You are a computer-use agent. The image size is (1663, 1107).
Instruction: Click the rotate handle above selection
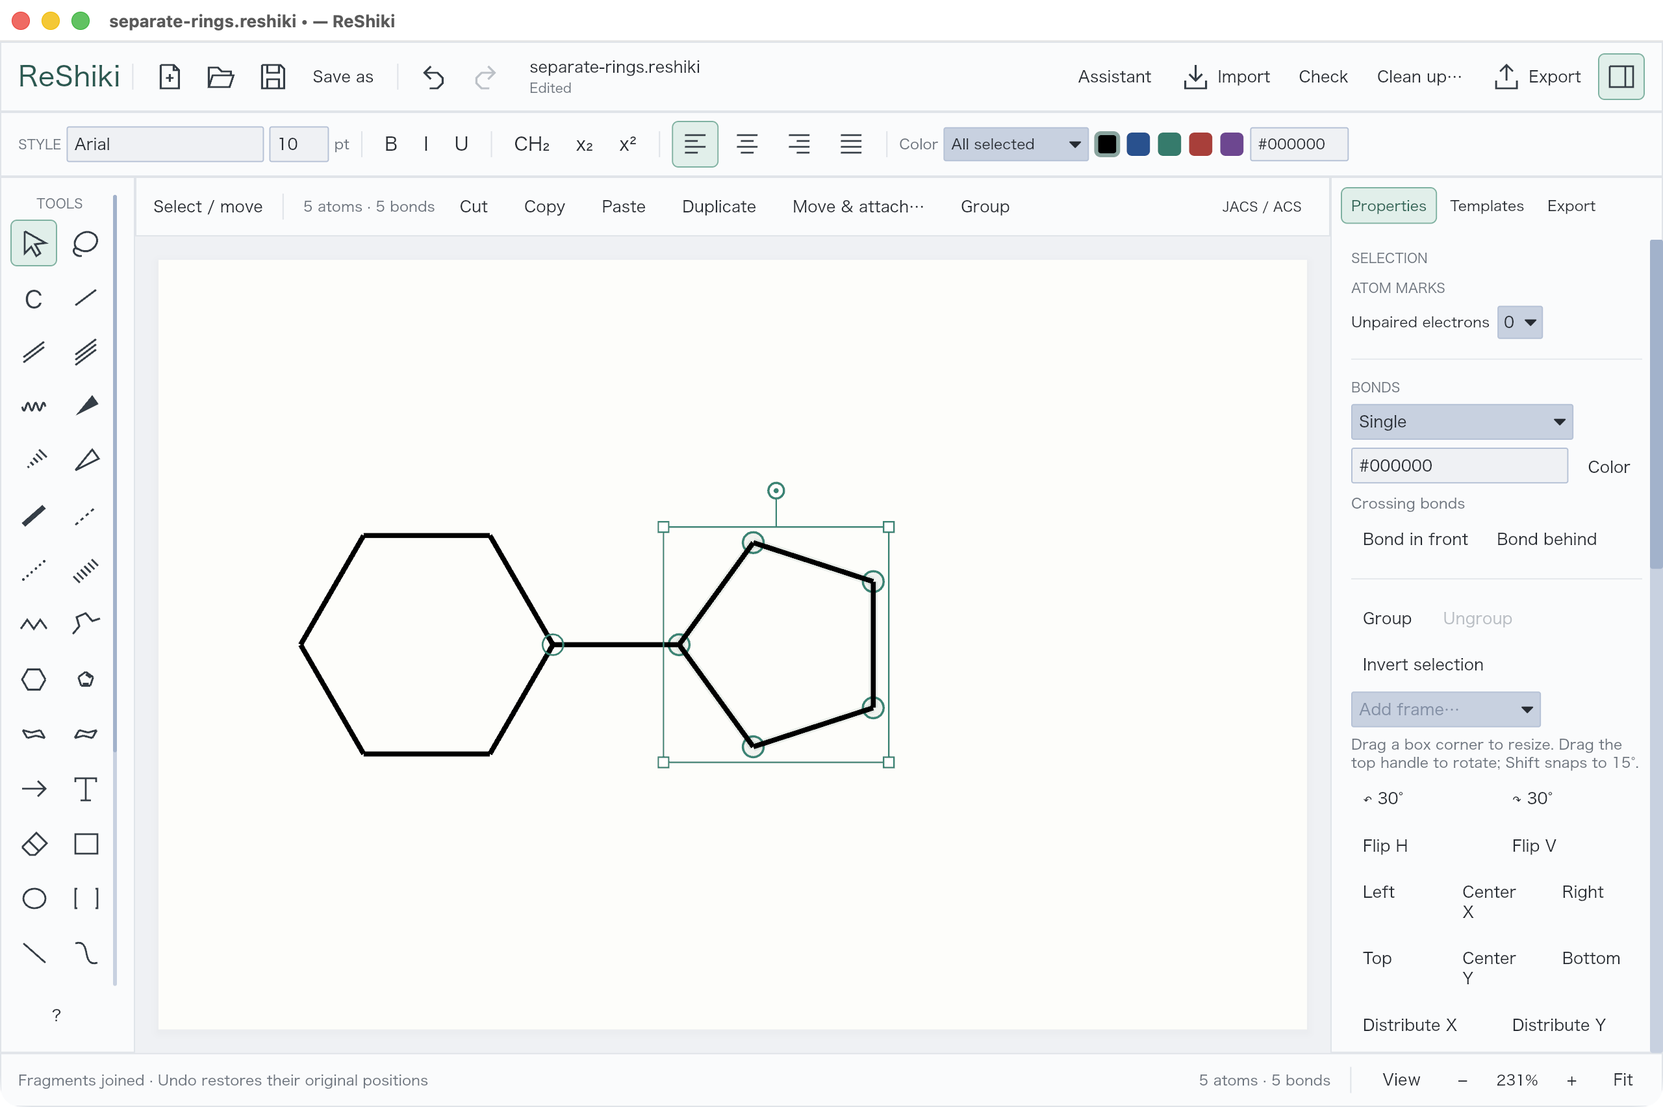(x=776, y=490)
